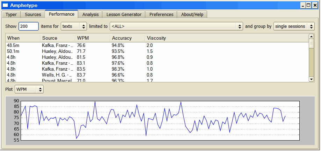
Task: Select the row with time 50.1m
Action: pyautogui.click(x=157, y=51)
